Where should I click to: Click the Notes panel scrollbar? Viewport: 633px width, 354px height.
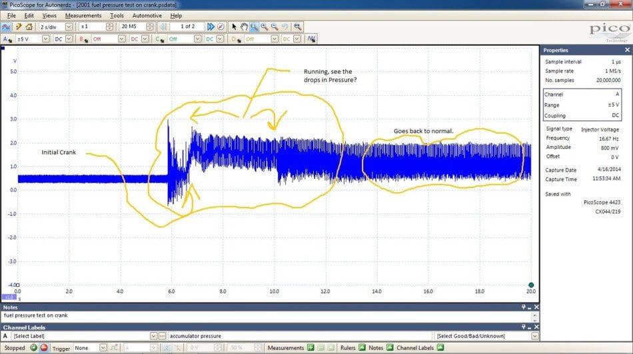pos(535,317)
